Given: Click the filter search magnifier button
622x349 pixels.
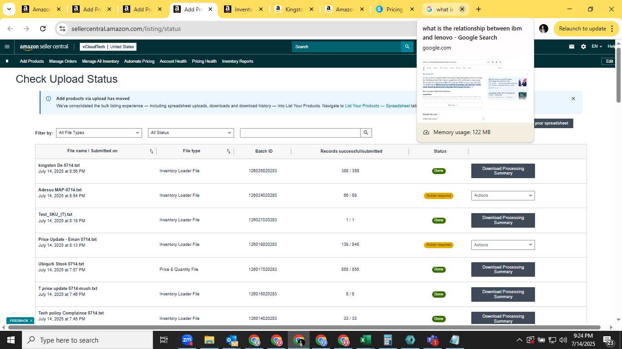Looking at the screenshot, I should [x=366, y=133].
